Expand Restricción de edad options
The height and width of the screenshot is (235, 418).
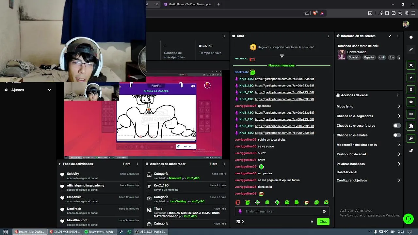point(399,154)
